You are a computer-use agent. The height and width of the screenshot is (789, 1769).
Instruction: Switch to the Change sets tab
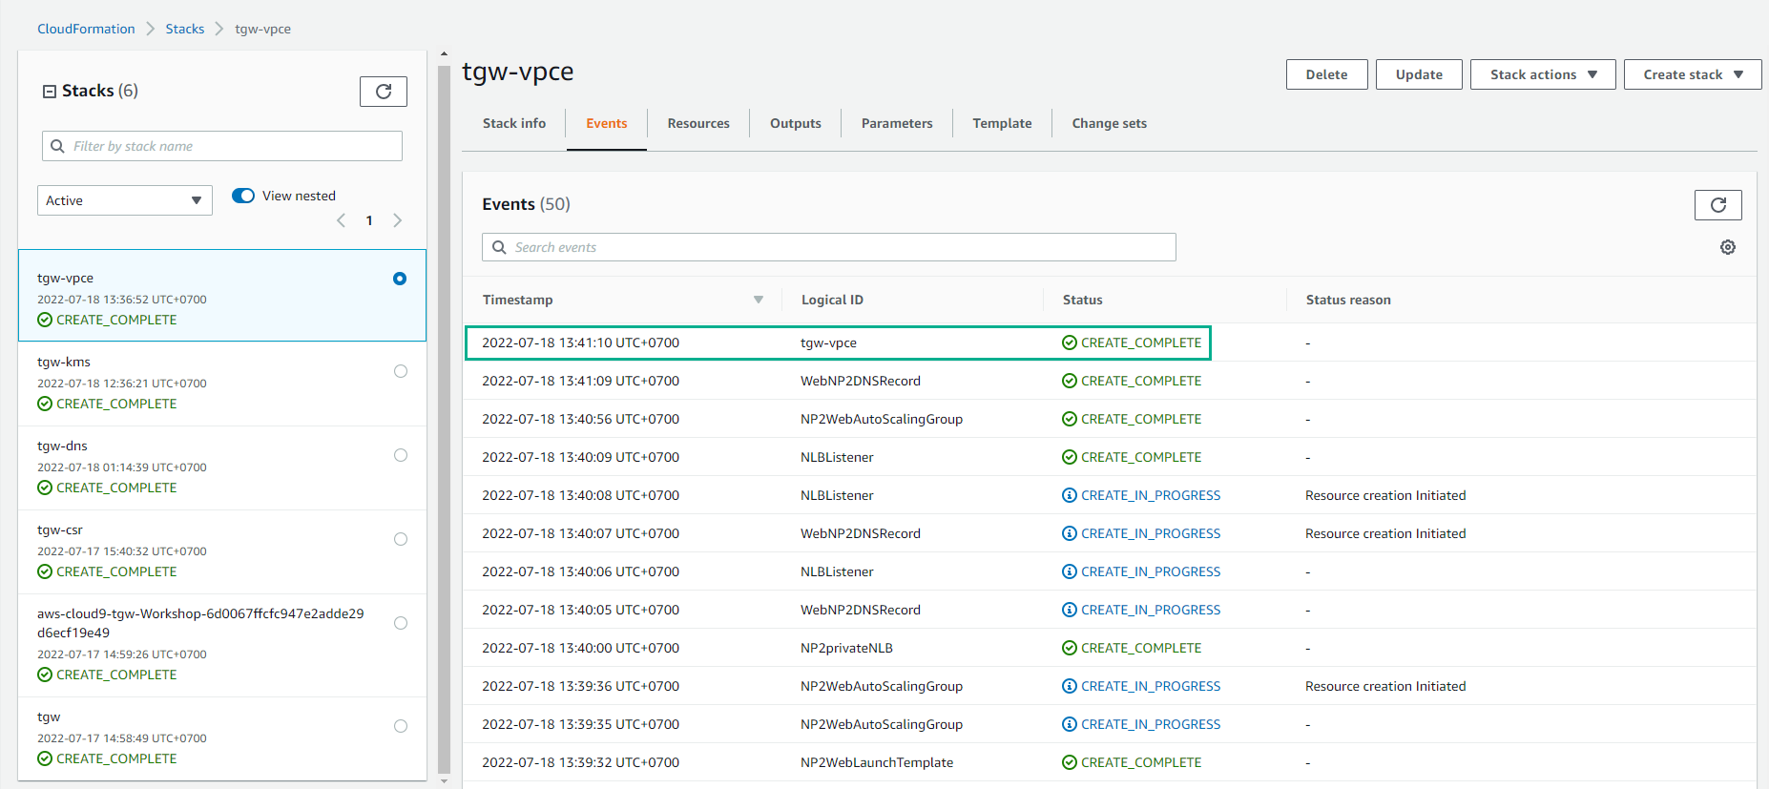click(x=1109, y=123)
